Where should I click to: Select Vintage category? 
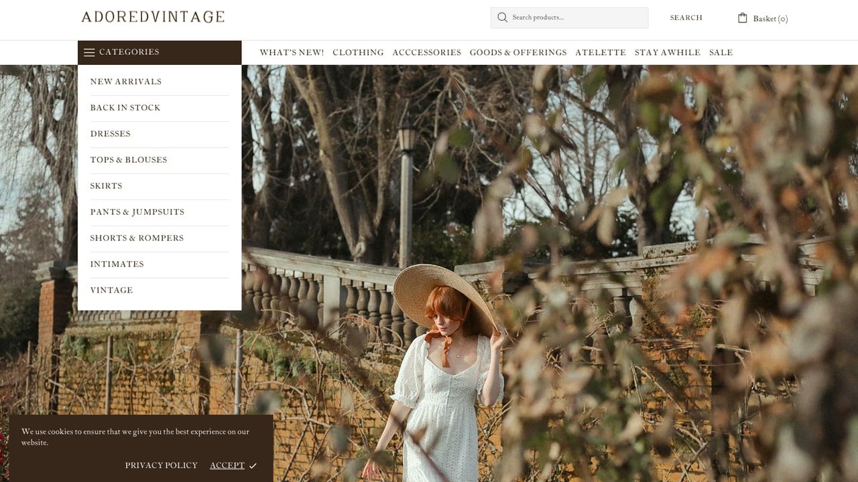tap(112, 291)
